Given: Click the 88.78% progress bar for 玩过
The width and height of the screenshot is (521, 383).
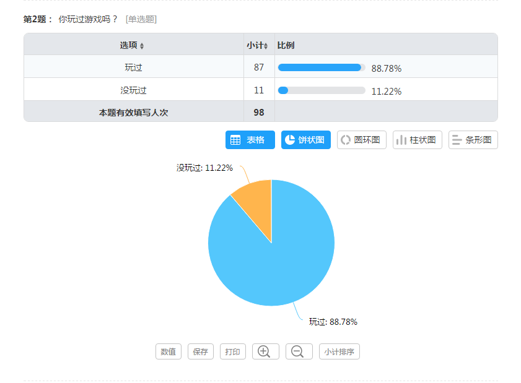Looking at the screenshot, I should [322, 67].
